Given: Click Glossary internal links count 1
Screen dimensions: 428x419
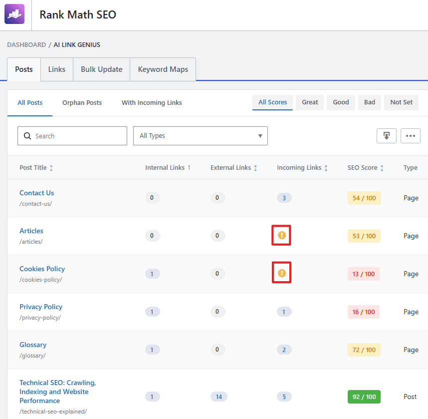Looking at the screenshot, I should pos(152,350).
